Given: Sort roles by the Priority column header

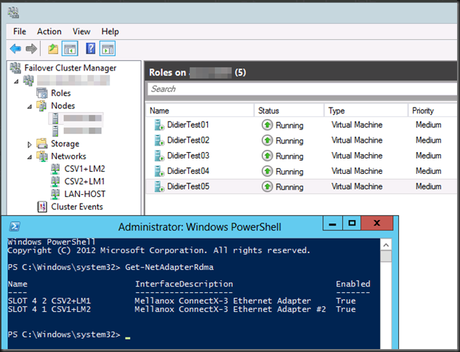Looking at the screenshot, I should coord(433,111).
